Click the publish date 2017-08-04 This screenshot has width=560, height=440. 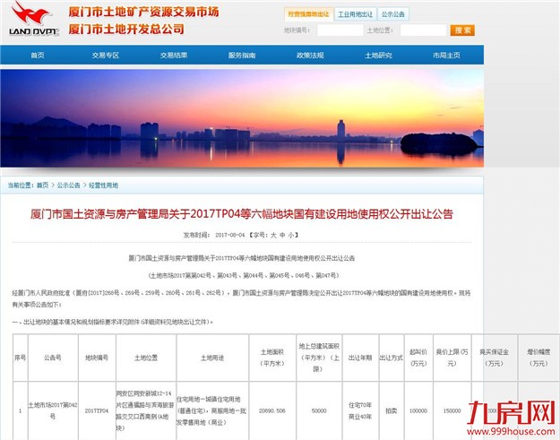pyautogui.click(x=230, y=235)
